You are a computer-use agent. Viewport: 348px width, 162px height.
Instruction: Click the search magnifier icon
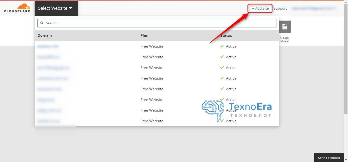(x=42, y=23)
